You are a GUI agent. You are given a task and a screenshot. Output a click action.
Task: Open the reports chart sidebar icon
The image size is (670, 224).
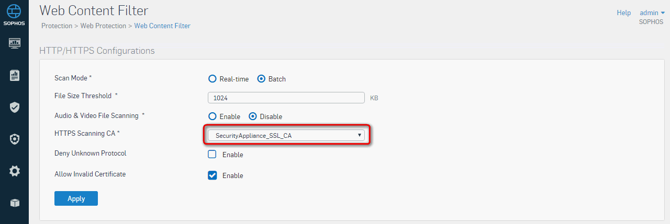tap(15, 75)
